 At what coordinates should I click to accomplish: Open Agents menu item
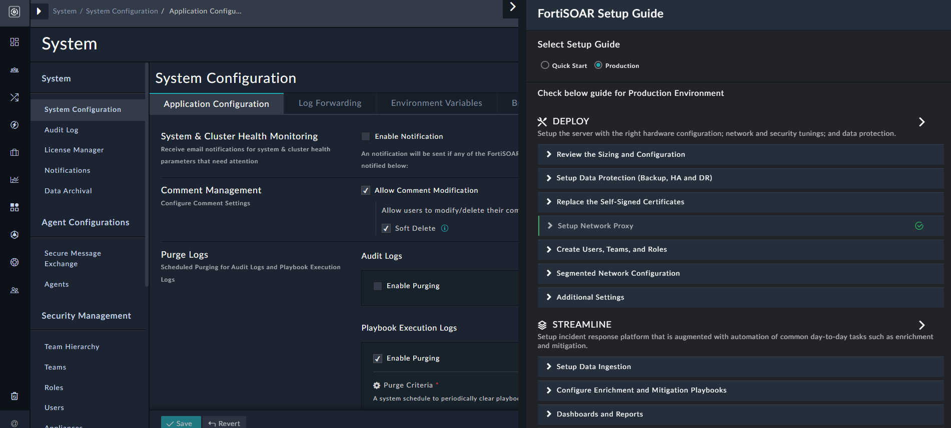point(57,284)
